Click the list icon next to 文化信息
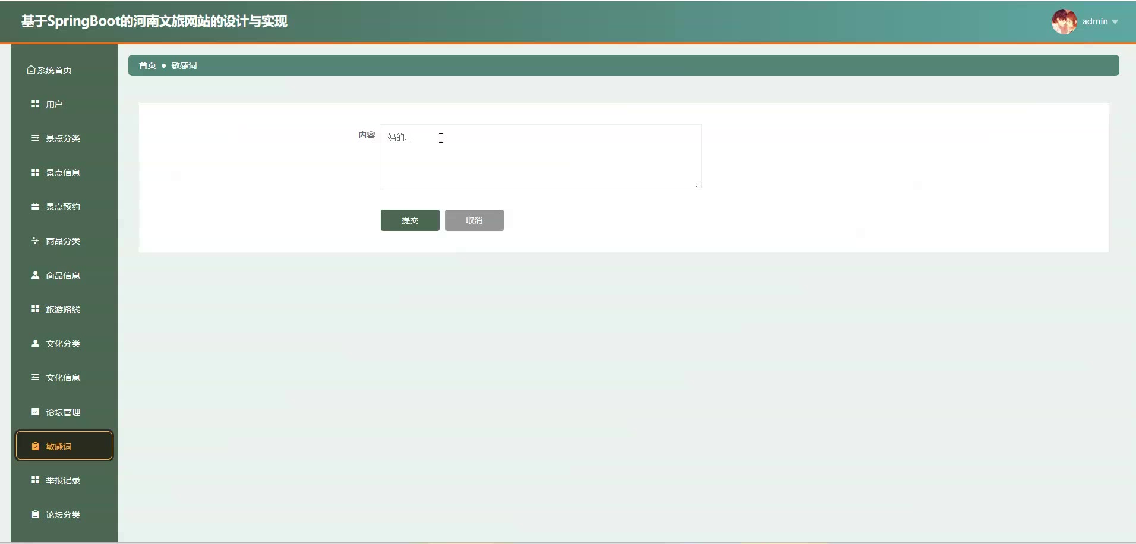The image size is (1136, 544). tap(36, 377)
